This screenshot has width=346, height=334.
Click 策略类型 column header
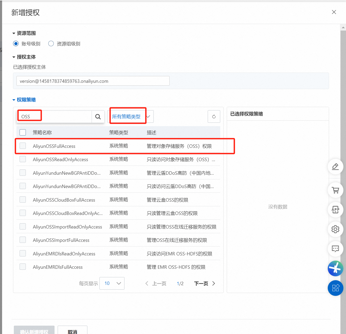point(119,133)
